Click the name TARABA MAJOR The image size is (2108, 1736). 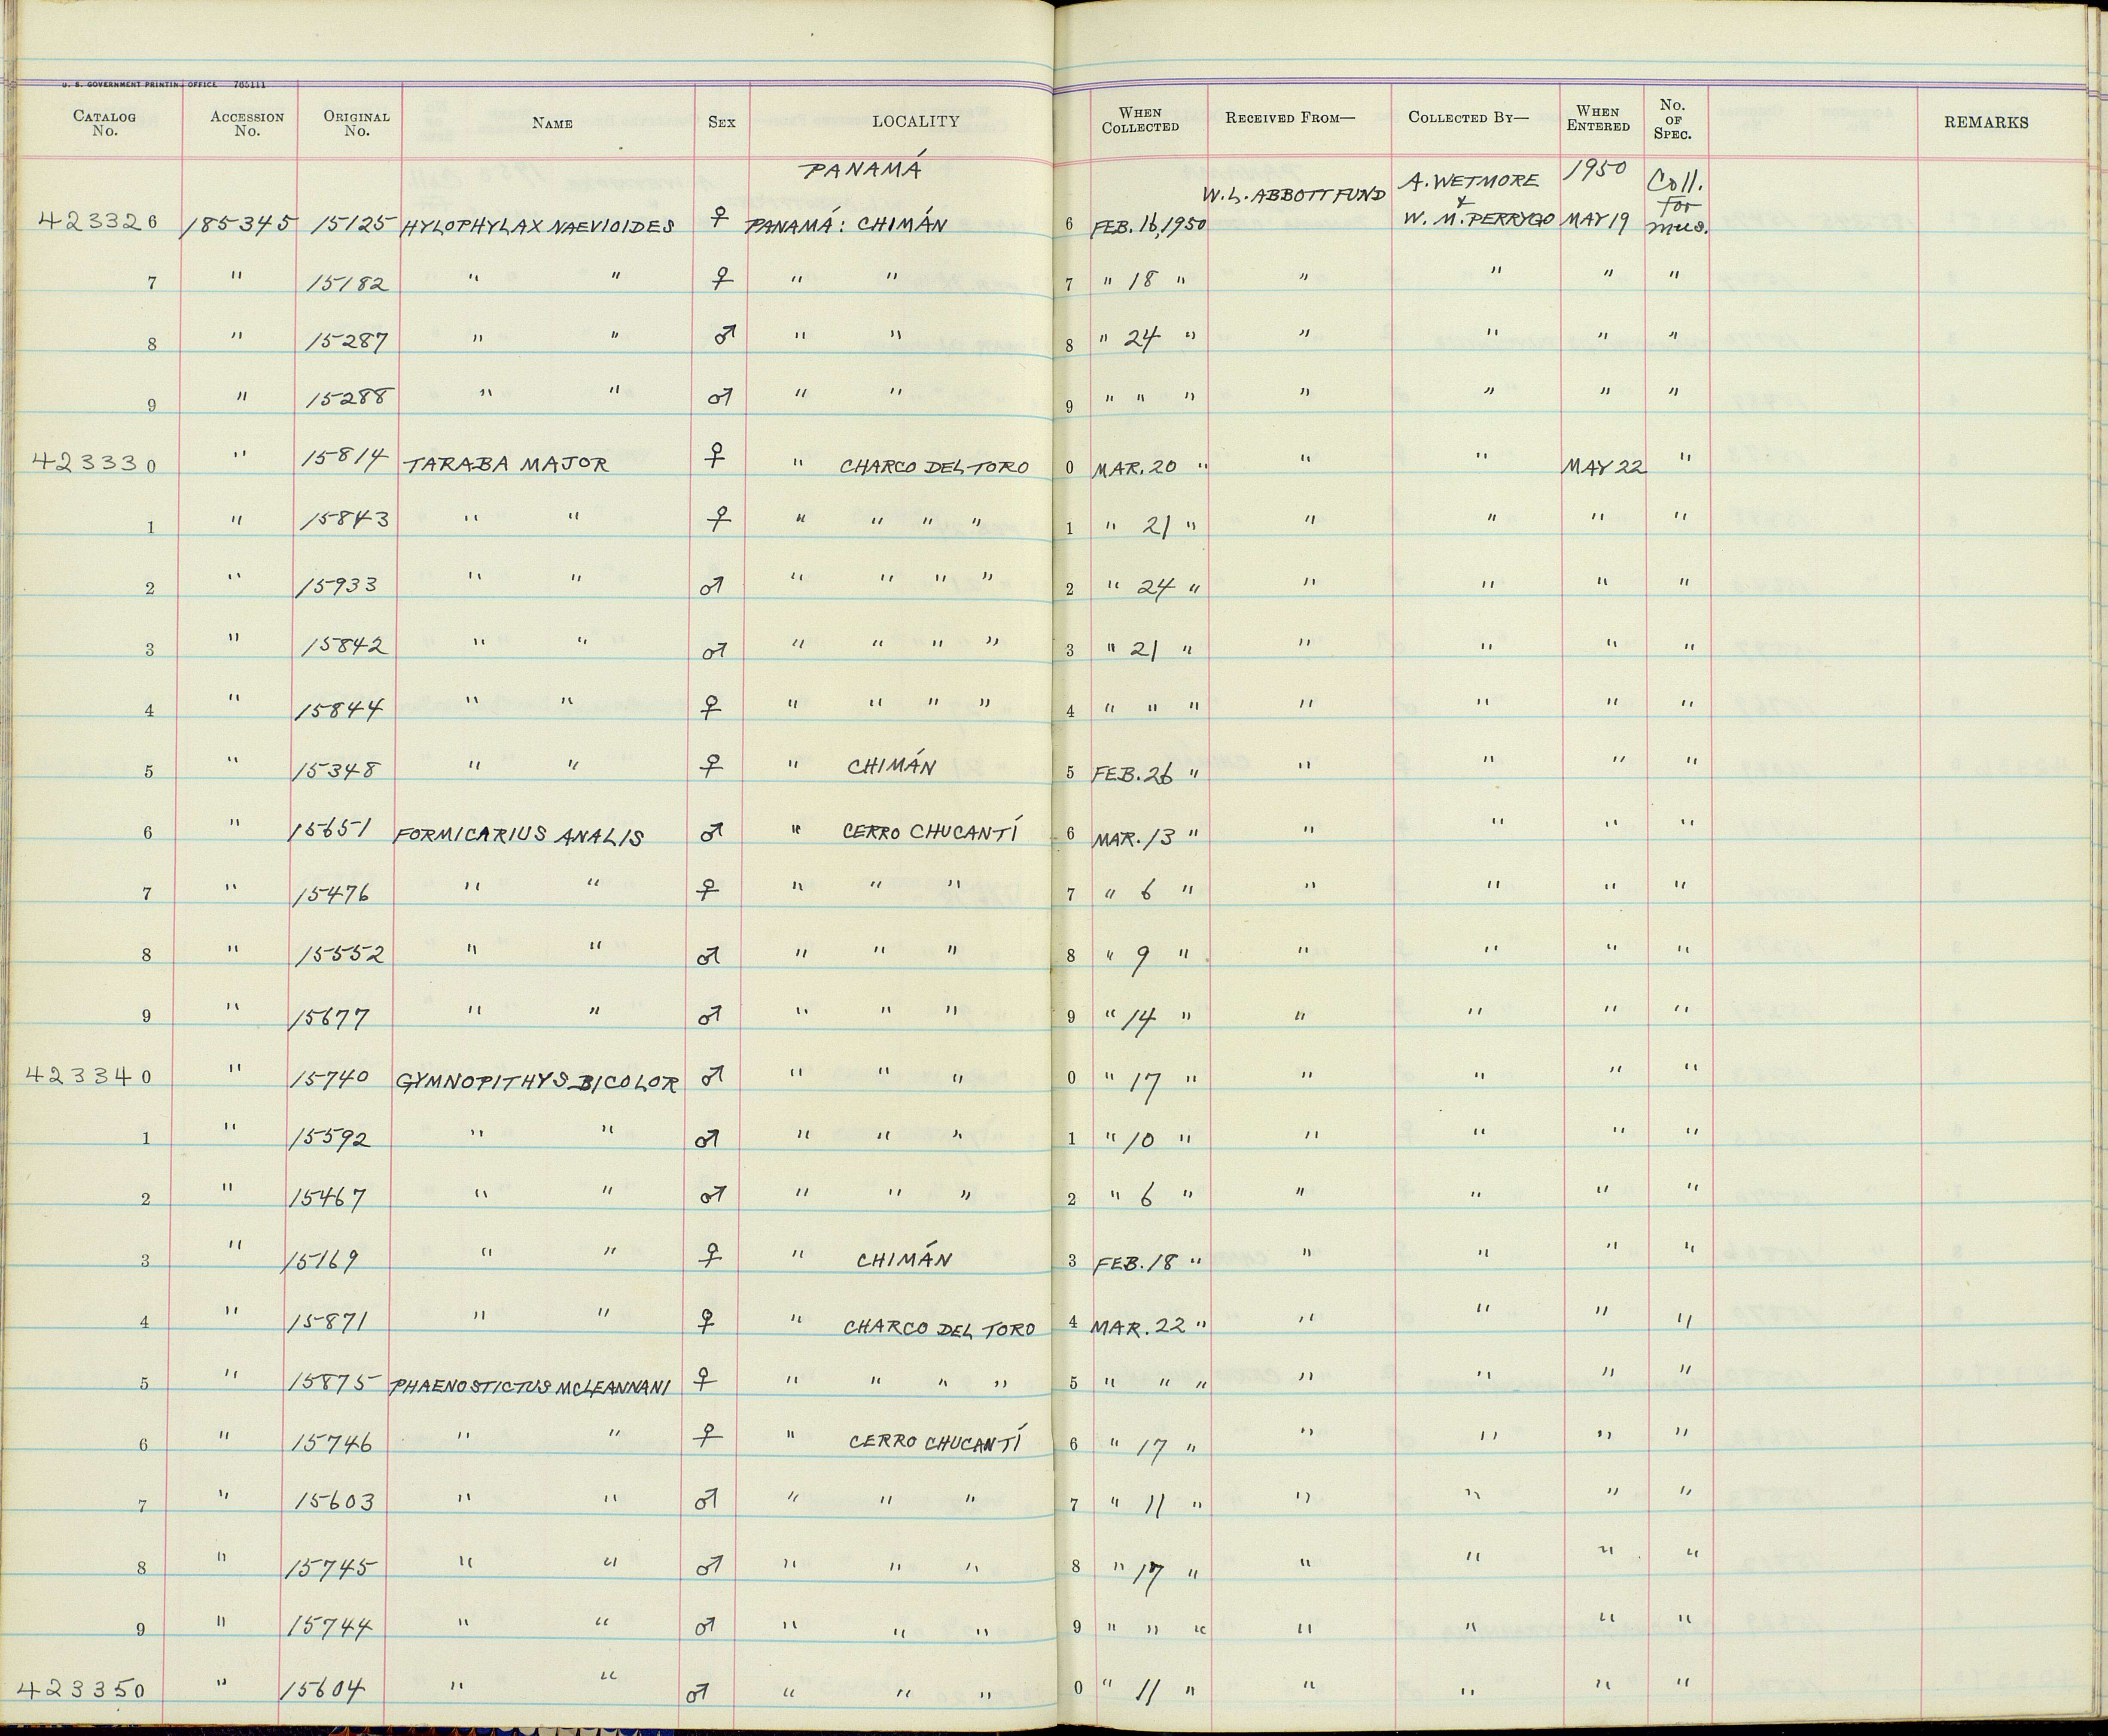pyautogui.click(x=506, y=465)
